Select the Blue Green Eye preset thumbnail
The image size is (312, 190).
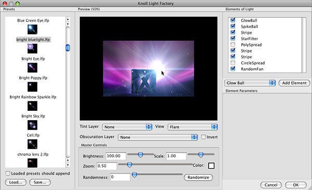click(x=32, y=30)
